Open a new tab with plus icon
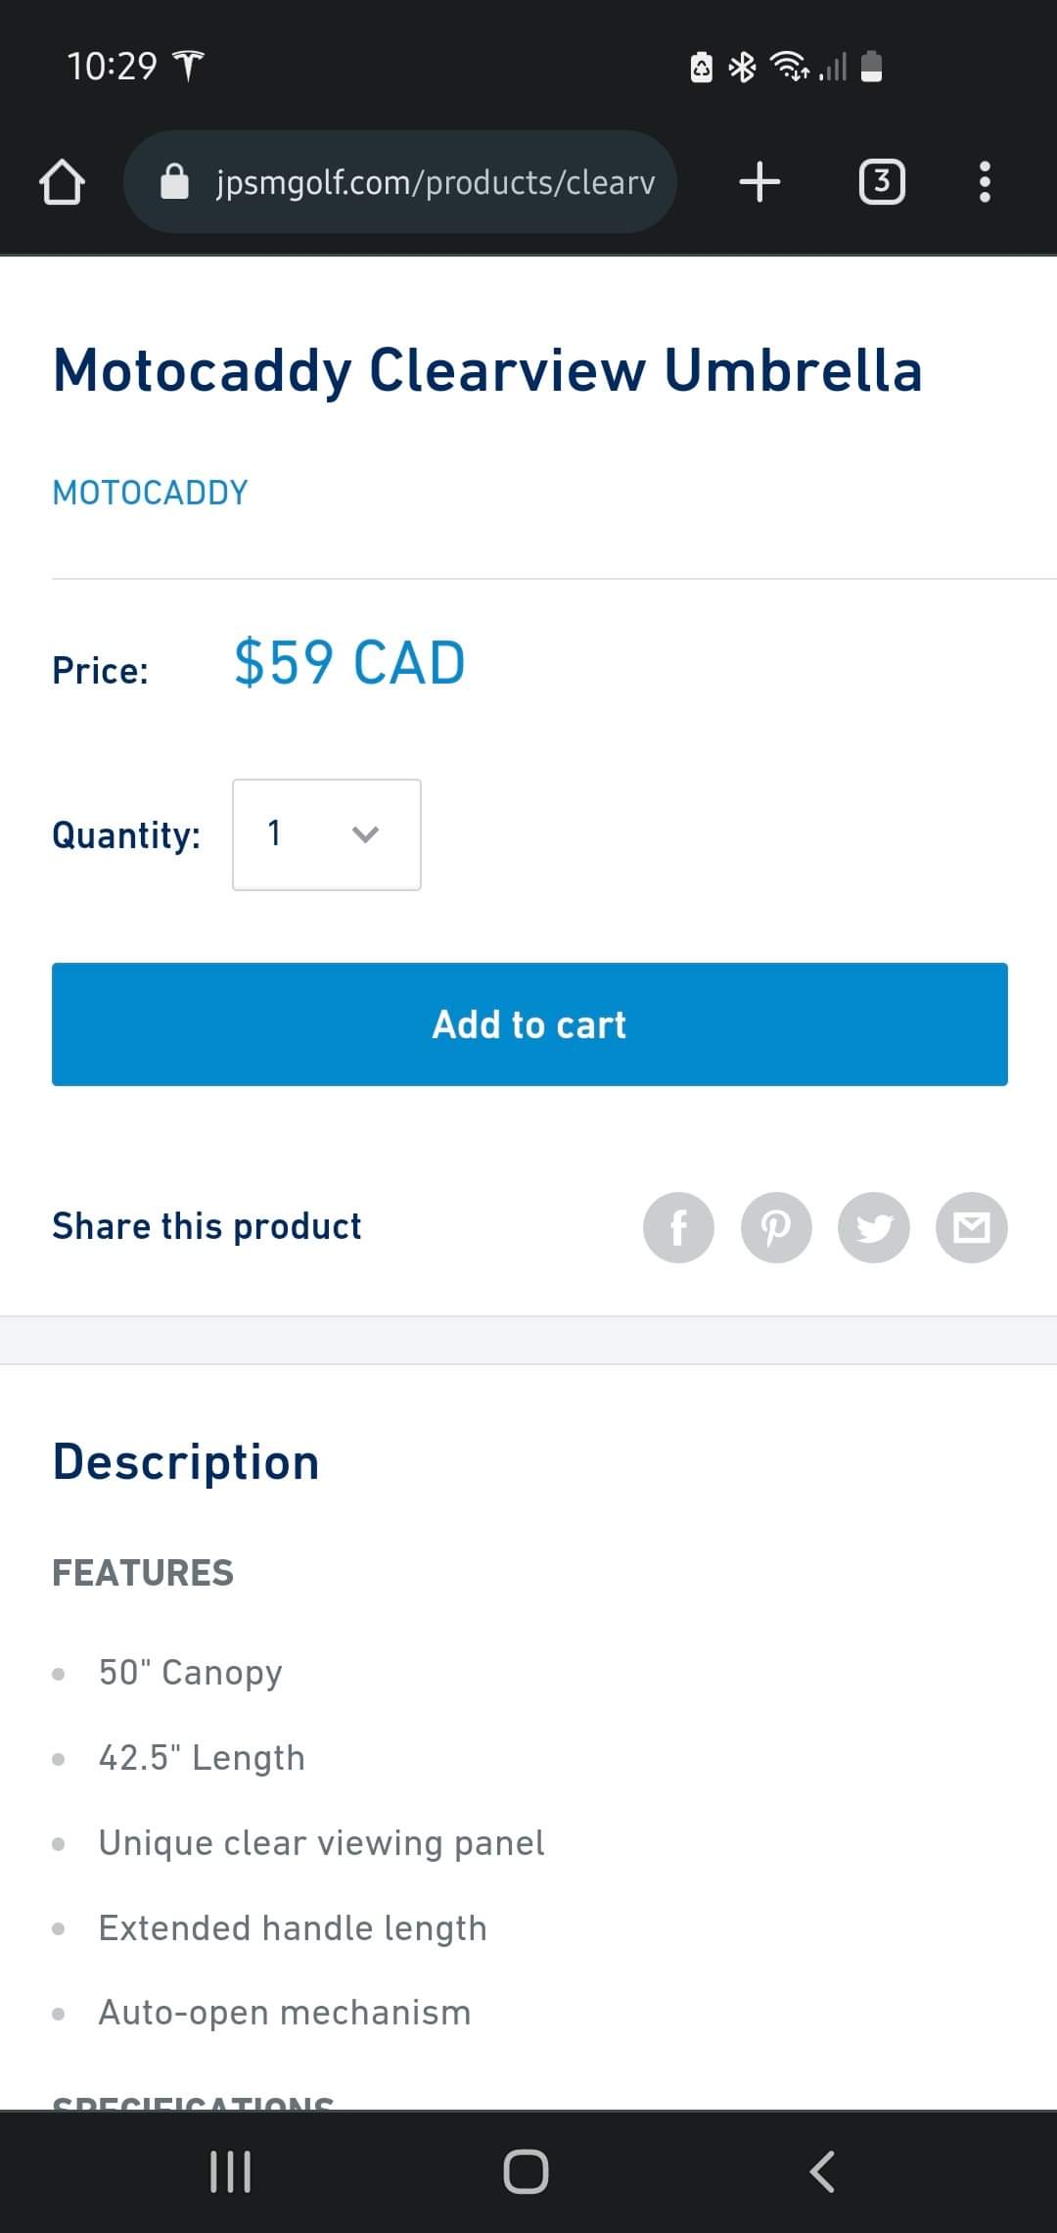 pyautogui.click(x=759, y=182)
